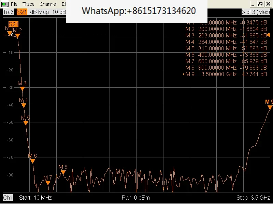The height and width of the screenshot is (204, 273).
Task: Click the '3 of 3 (Max)' indicator
Action: (256, 12)
